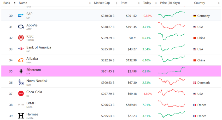This screenshot has width=222, height=120.
Task: Click the $0.71 ICBC price
Action: point(133,38)
